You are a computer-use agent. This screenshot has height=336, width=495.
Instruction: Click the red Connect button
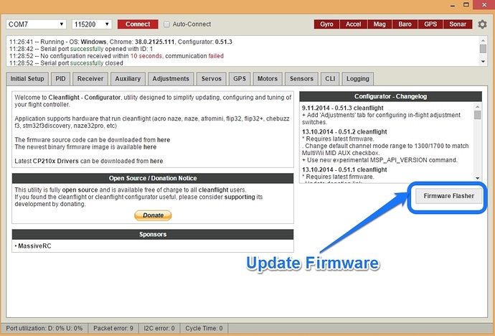coord(138,24)
